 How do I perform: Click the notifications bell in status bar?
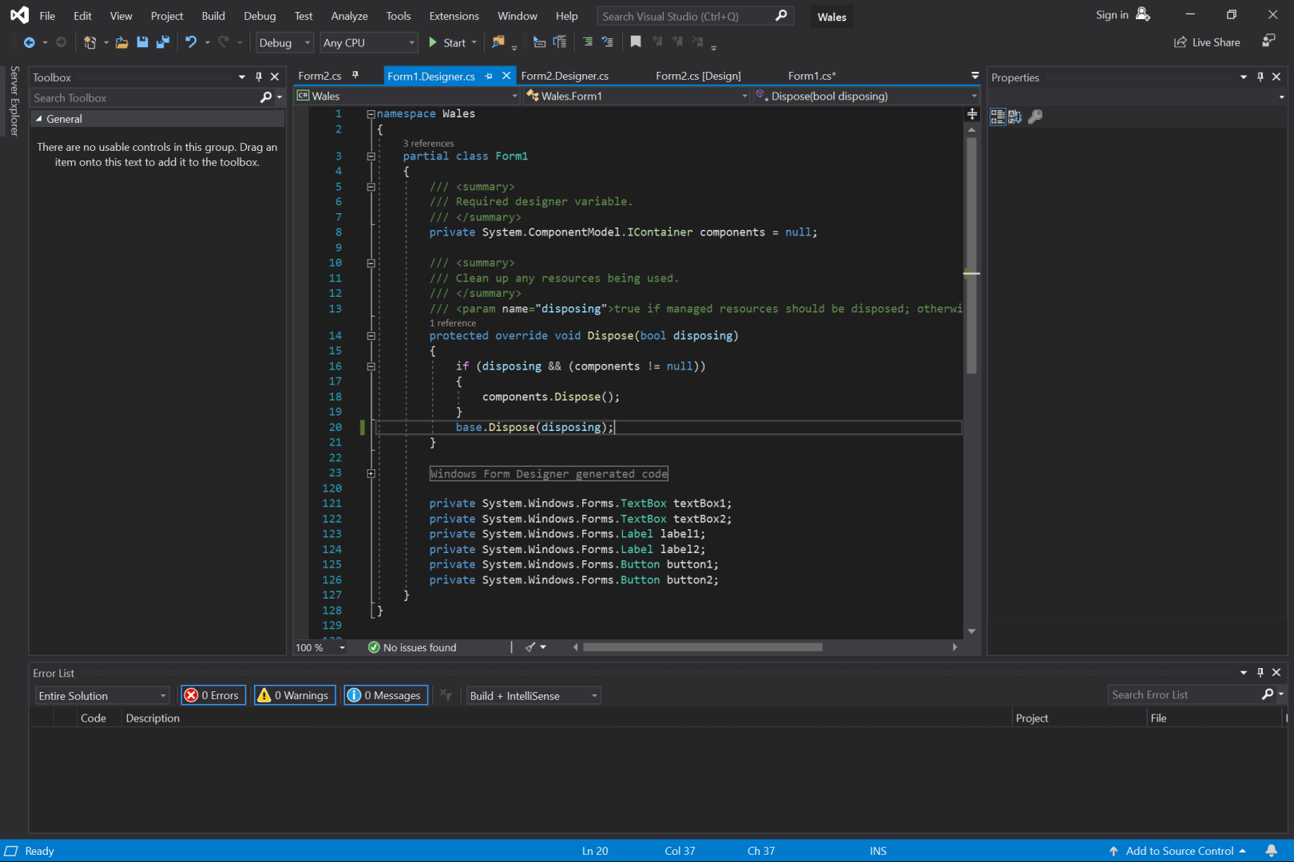click(x=1271, y=851)
